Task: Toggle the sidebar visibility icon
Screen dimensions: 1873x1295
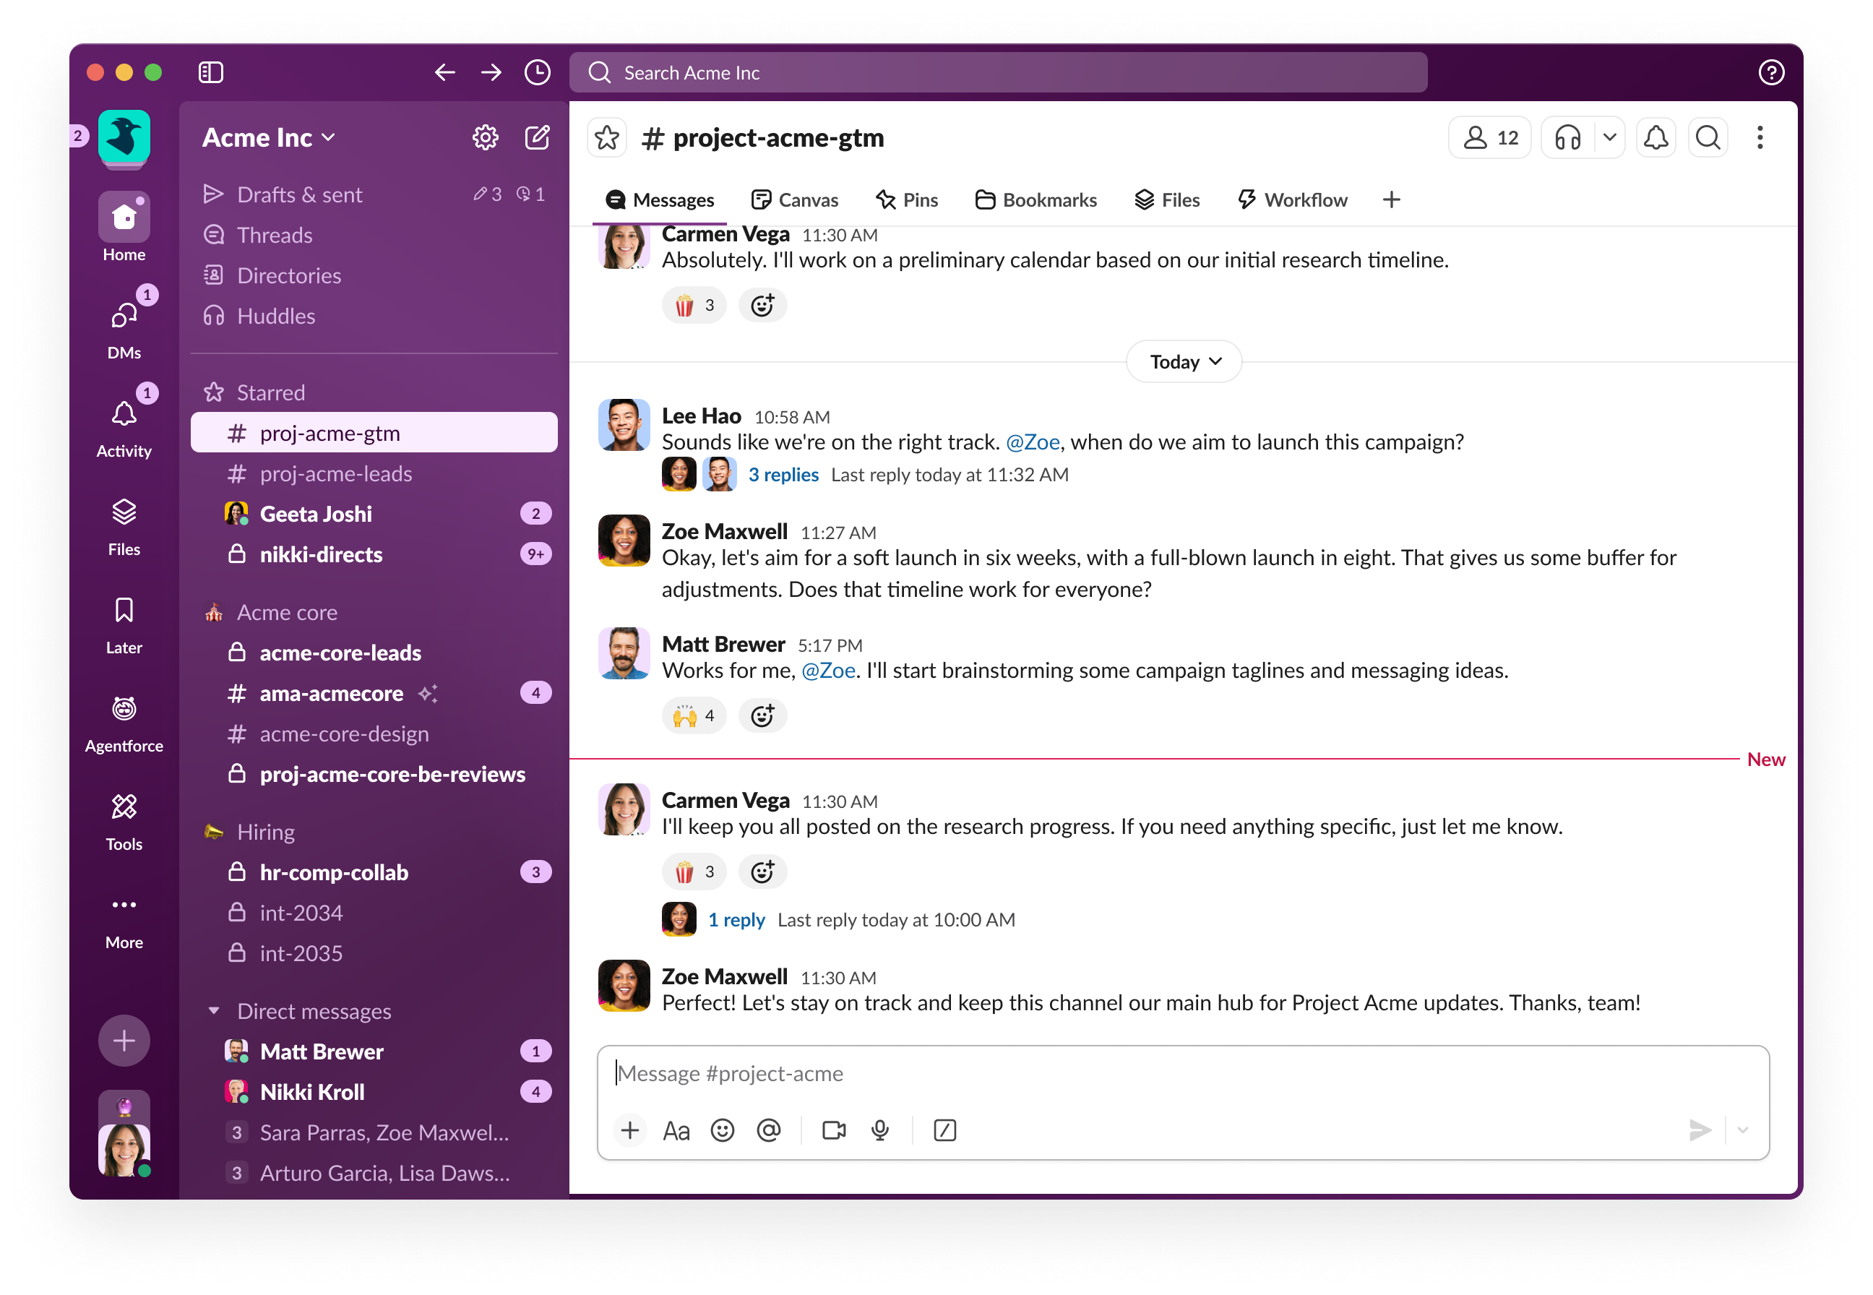Action: tap(211, 72)
